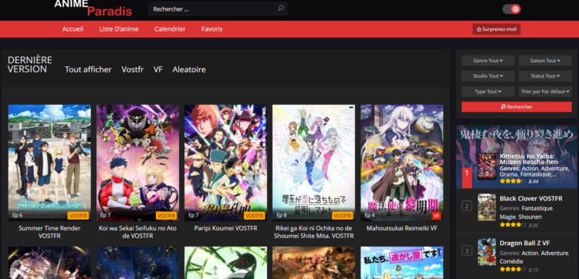Click Kimetsu no Yaiba small cover thumbnail

click(x=486, y=166)
